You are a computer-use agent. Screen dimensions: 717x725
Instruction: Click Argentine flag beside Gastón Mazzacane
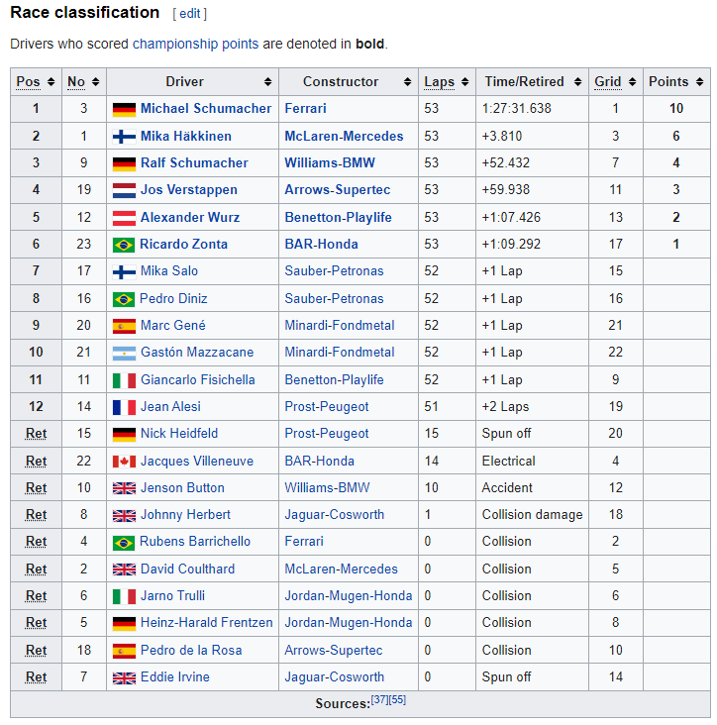[x=125, y=353]
